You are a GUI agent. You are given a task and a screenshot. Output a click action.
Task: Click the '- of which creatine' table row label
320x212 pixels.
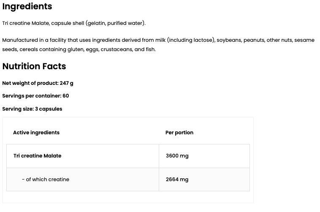(46, 179)
